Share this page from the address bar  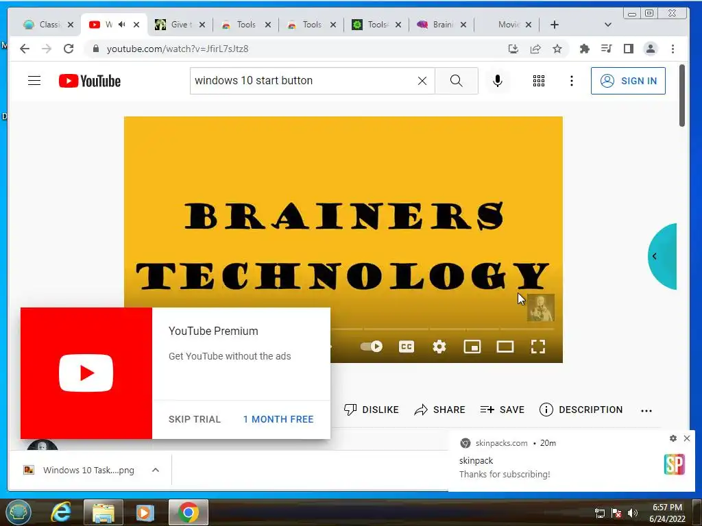(x=535, y=49)
